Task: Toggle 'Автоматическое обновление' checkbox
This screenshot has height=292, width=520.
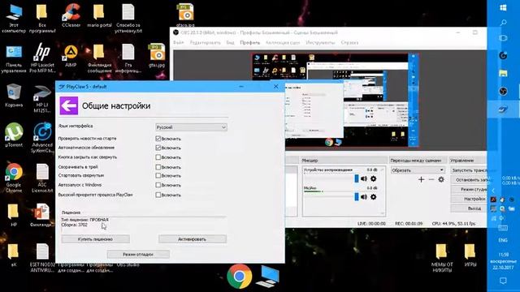Action: (158, 148)
